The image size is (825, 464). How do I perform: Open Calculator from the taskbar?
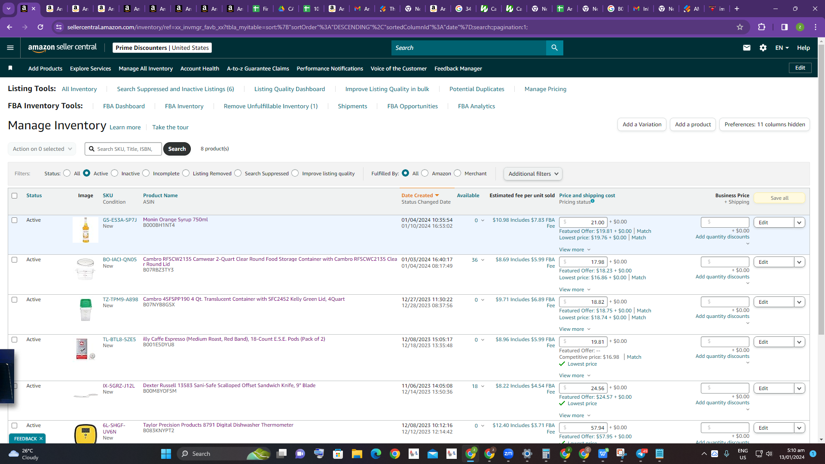[x=546, y=454]
